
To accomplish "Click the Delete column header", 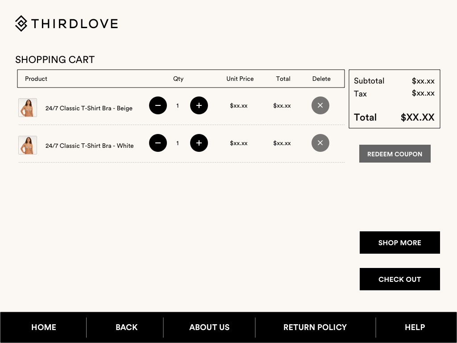I will pyautogui.click(x=321, y=79).
